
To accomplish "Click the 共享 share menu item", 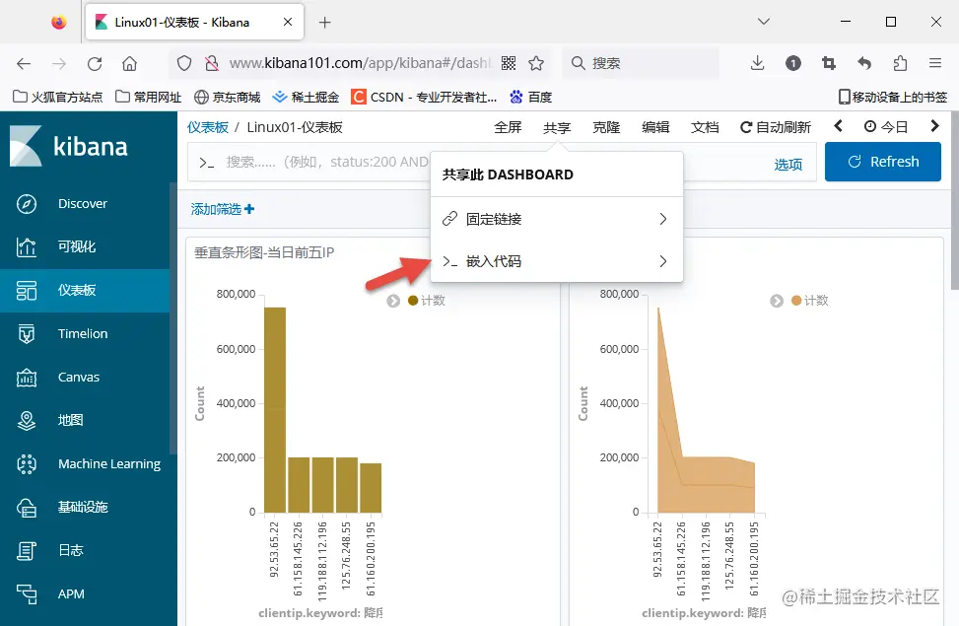I will pyautogui.click(x=557, y=127).
